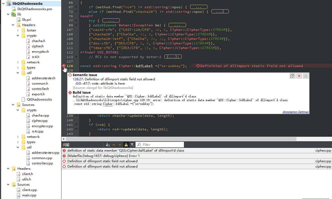Select the 'dllimport'd class' error issue row

196,151
